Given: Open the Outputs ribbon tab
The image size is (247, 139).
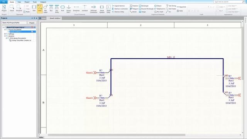Looking at the screenshot, I should pyautogui.click(x=43, y=2).
